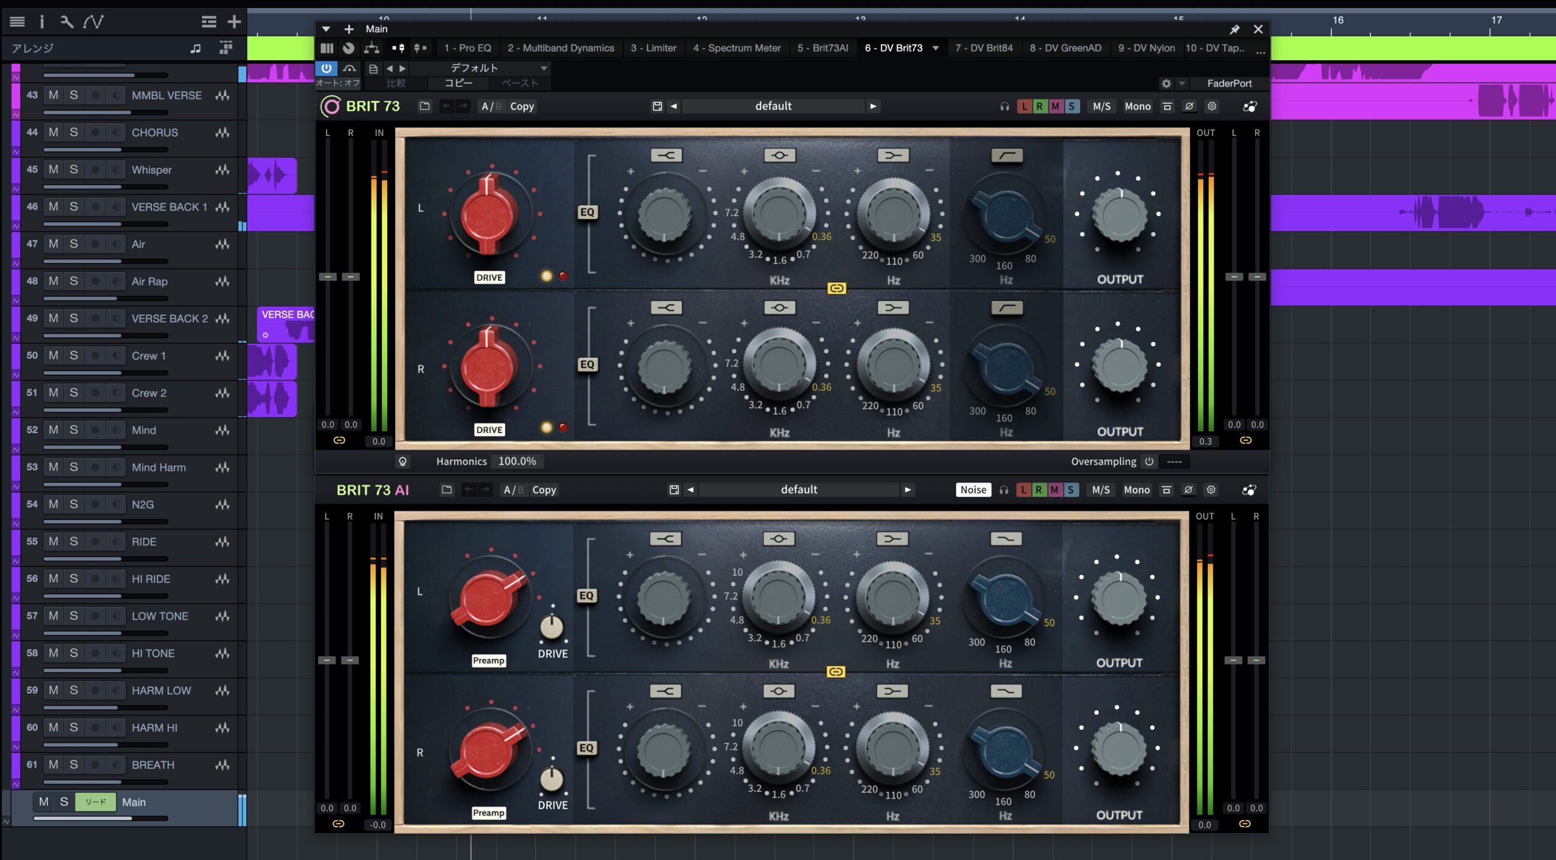Screen dimensions: 1556x860
Task: Open the Brit 73 default preset list
Action: [x=773, y=106]
